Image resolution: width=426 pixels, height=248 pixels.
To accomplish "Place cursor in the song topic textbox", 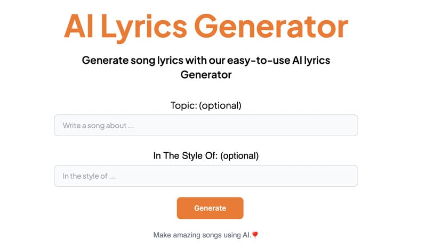I will tap(206, 126).
